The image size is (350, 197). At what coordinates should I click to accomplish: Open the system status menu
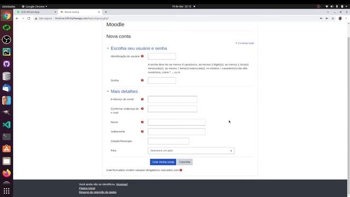pos(337,7)
